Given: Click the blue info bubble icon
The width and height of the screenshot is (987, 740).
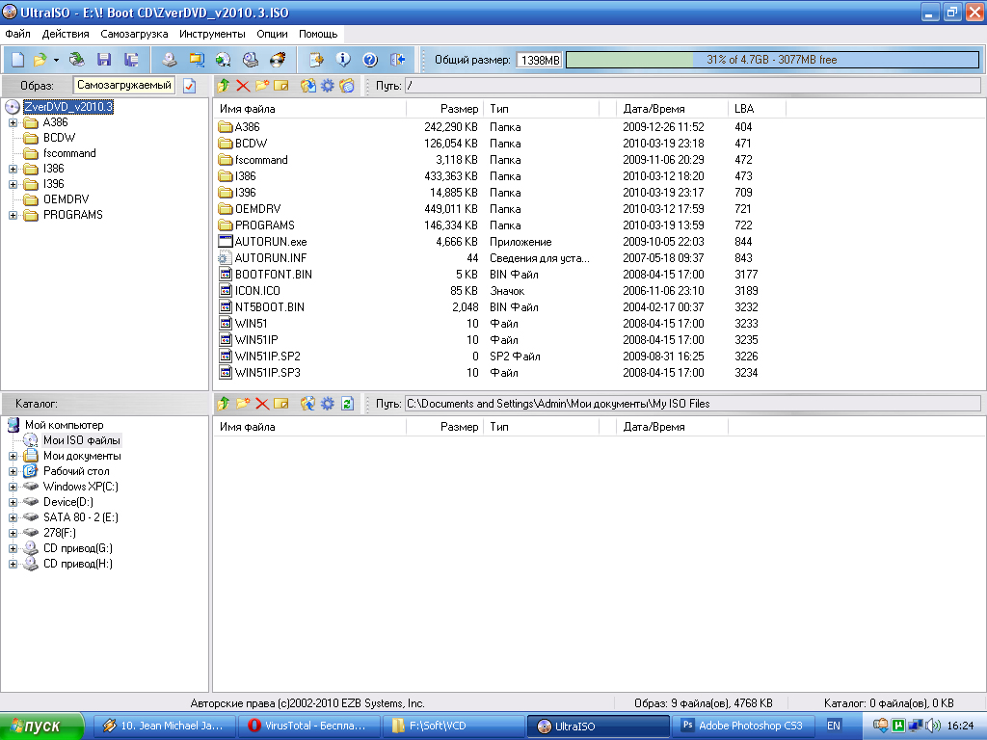Looking at the screenshot, I should 343,60.
